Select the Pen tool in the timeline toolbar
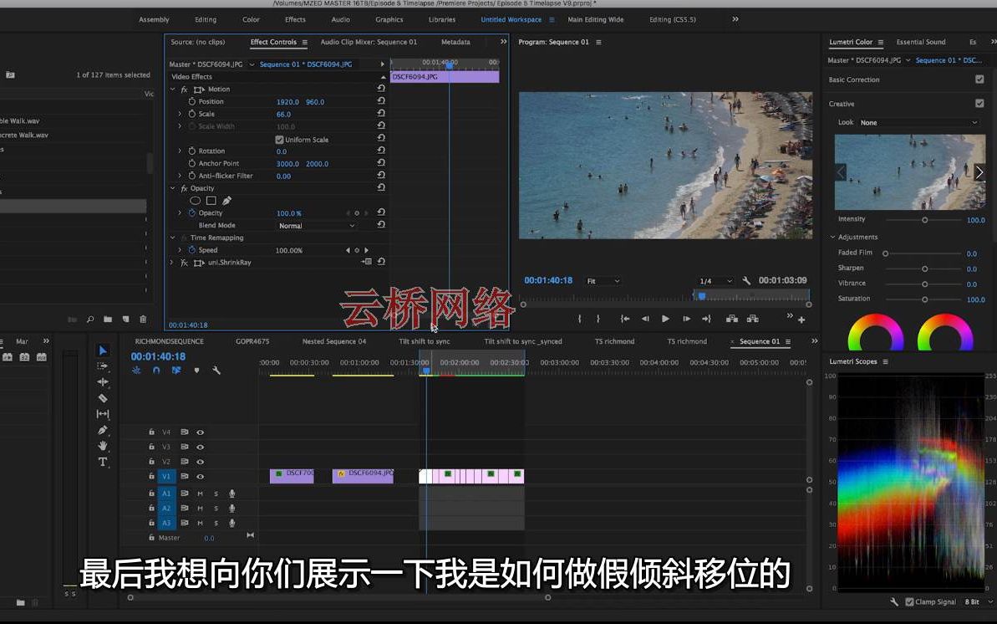This screenshot has height=624, width=997. point(103,427)
